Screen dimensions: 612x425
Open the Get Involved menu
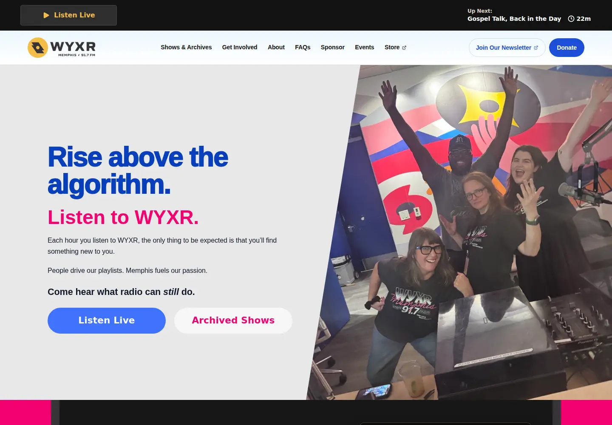(240, 47)
